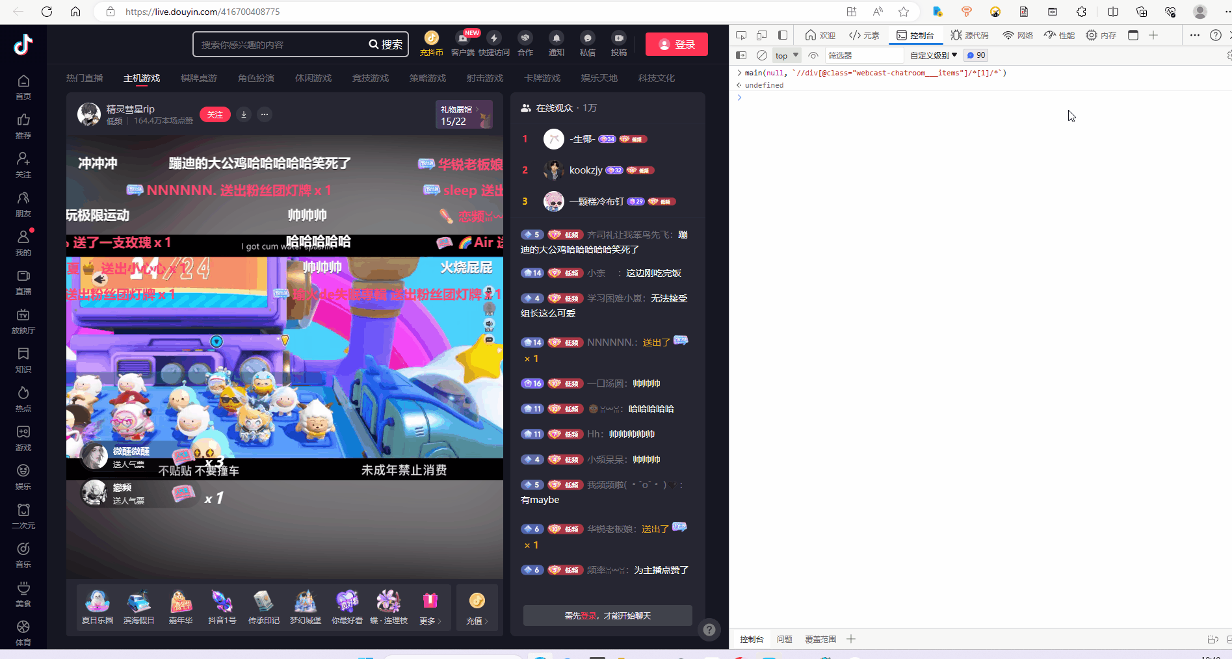Open the 源代码 Sources DevTools tab
This screenshot has height=659, width=1232.
click(969, 35)
